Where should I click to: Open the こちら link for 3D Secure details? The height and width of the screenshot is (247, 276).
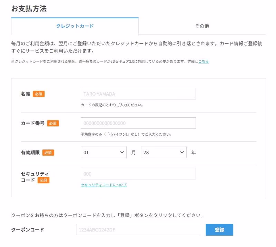point(203,61)
